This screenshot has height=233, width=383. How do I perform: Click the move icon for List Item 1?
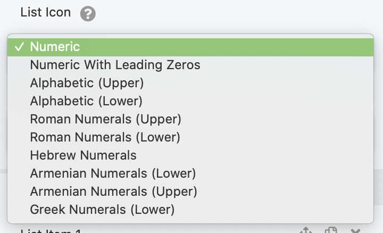pos(306,231)
